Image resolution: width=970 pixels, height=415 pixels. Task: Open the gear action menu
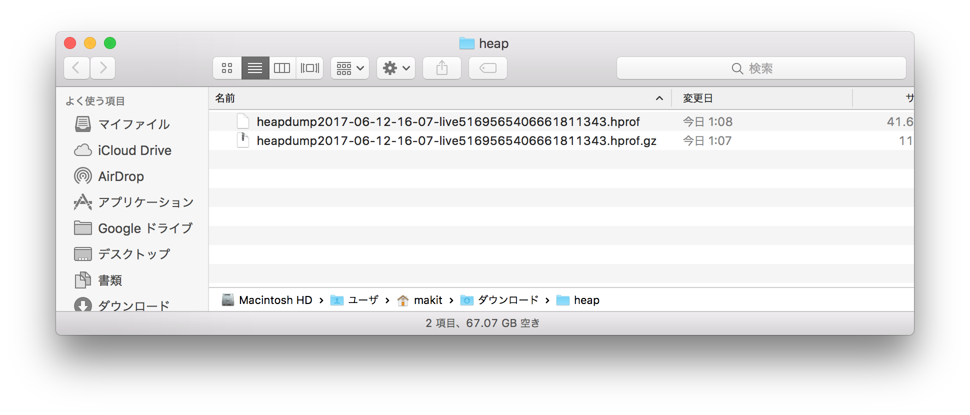click(x=396, y=68)
